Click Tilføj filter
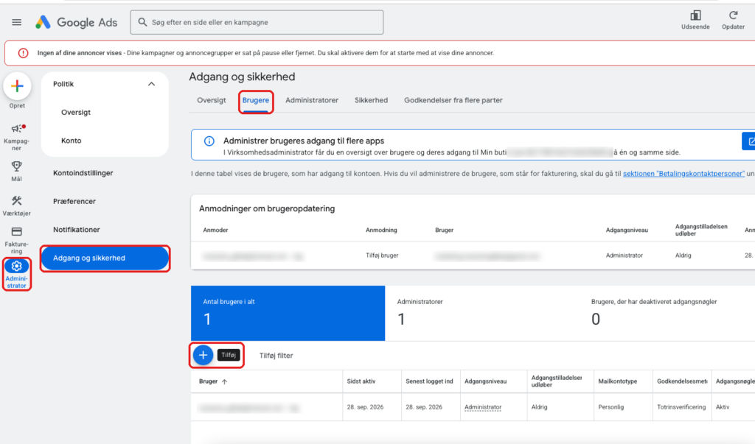 click(276, 356)
